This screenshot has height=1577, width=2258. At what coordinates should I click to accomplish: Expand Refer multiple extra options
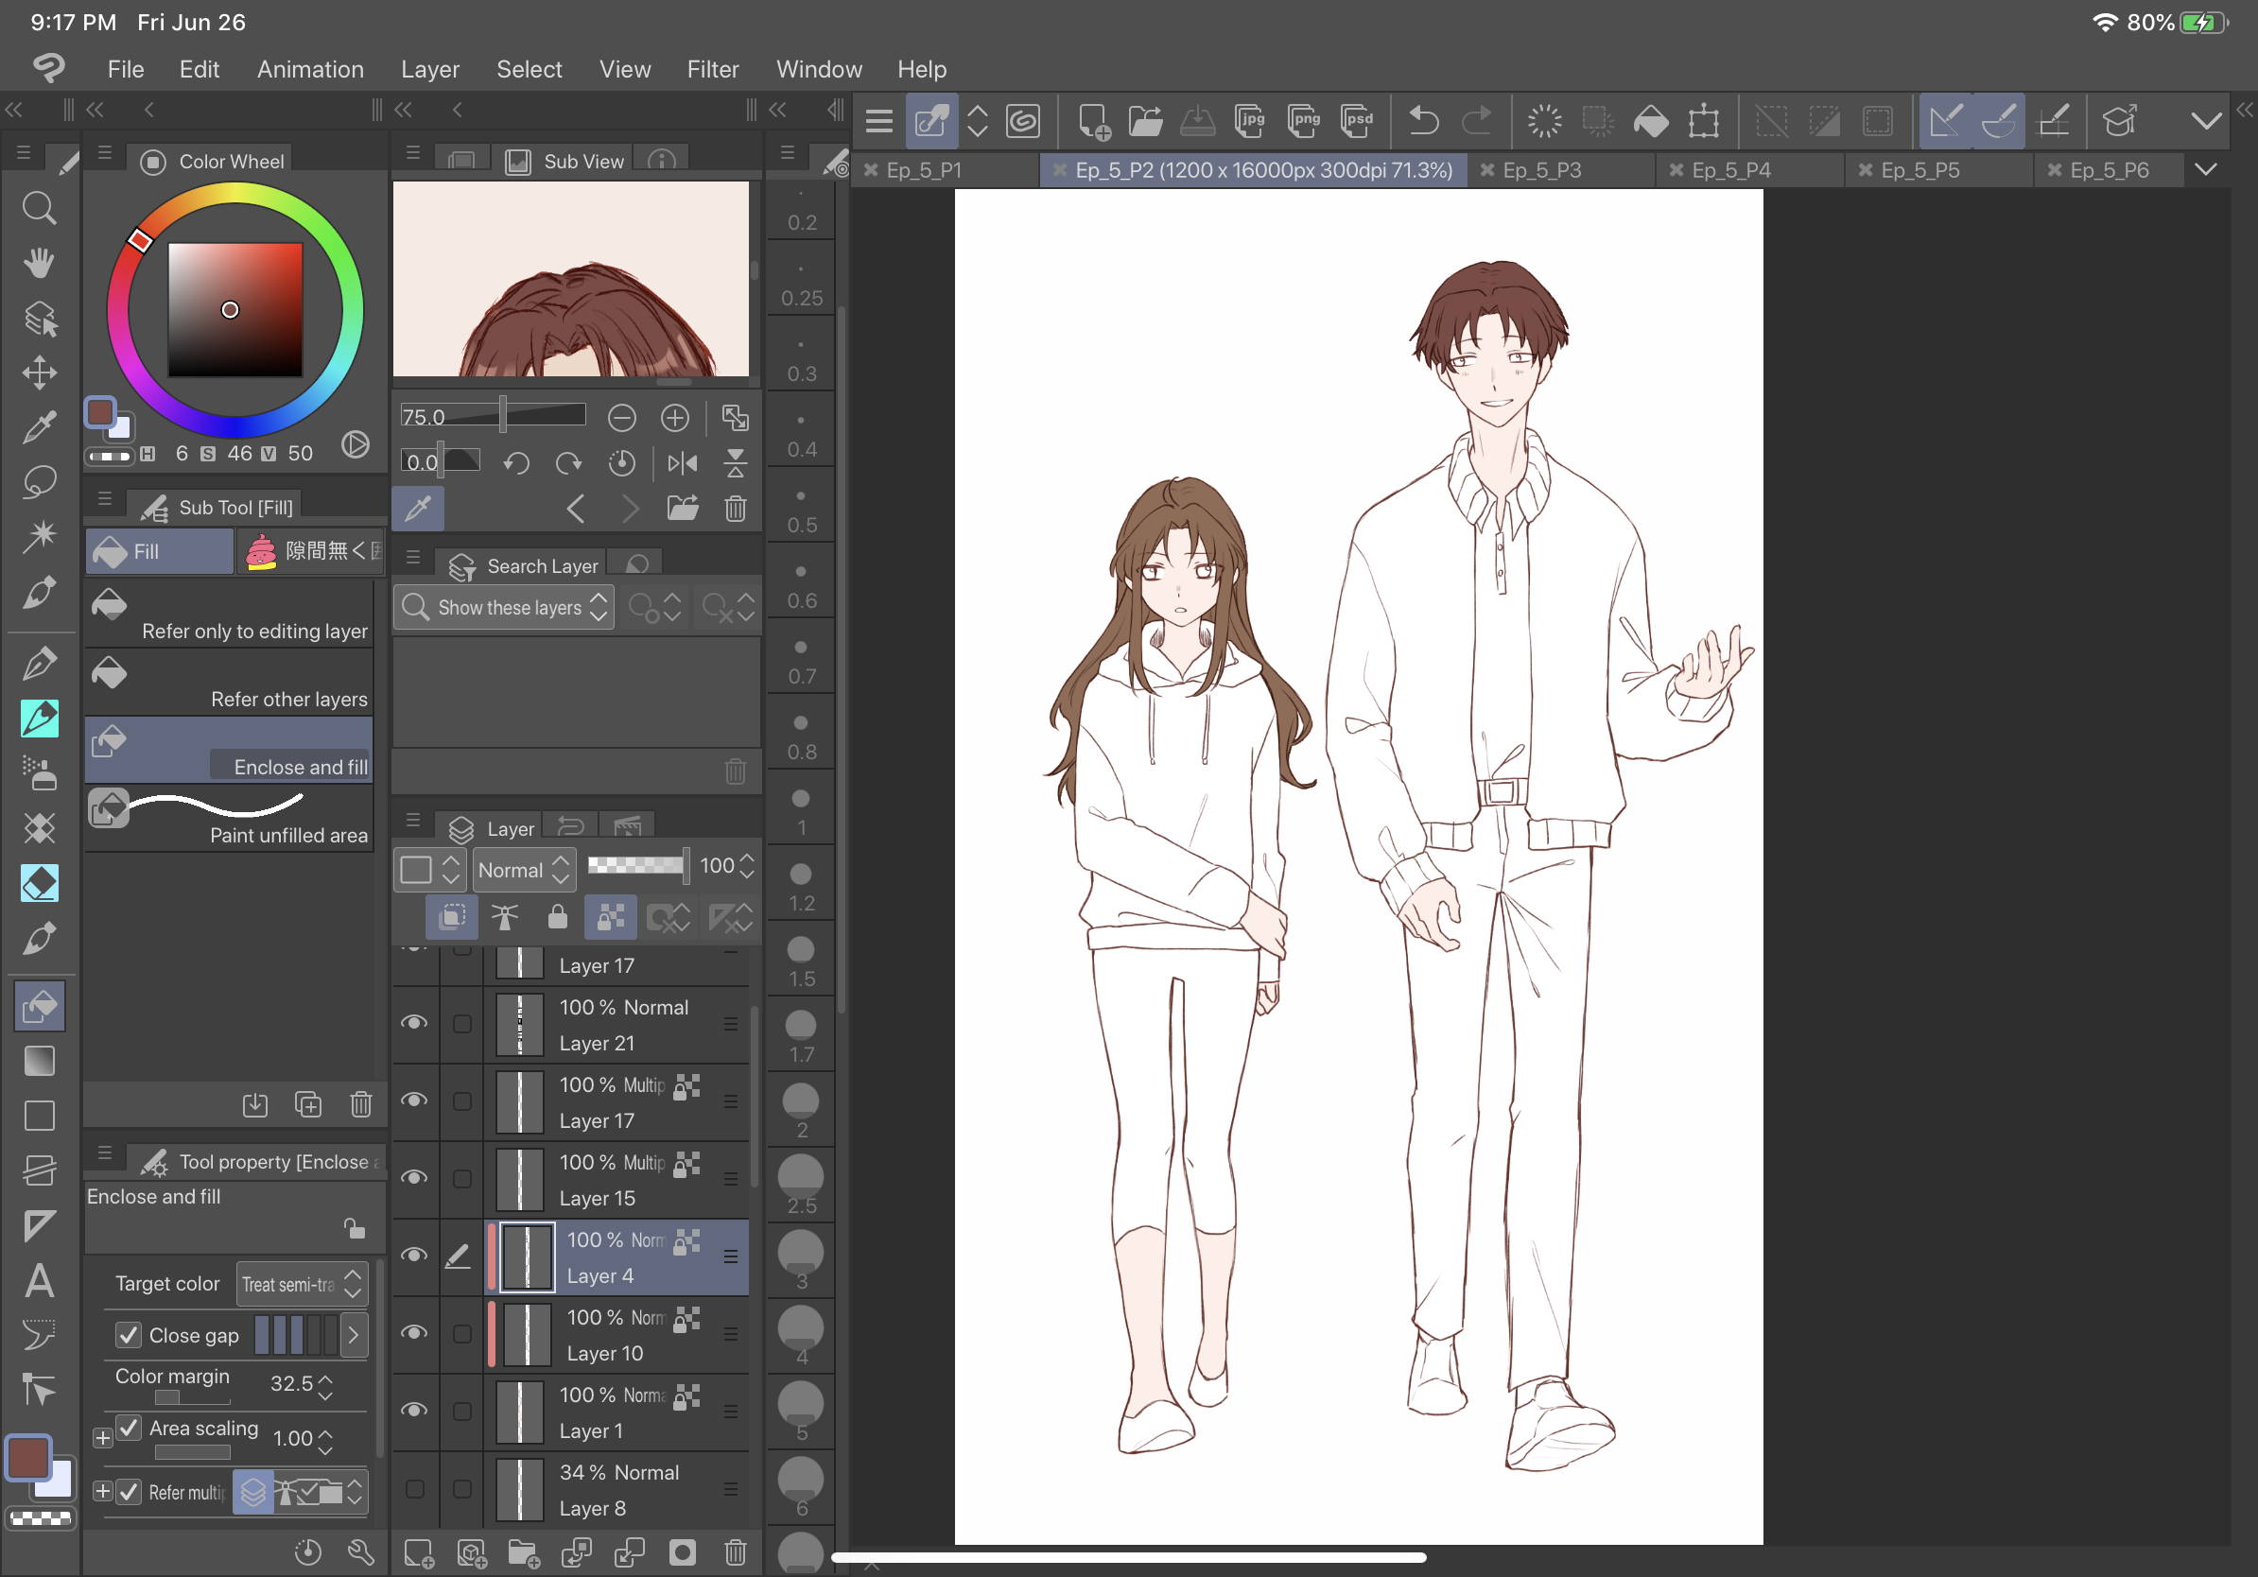tap(102, 1492)
